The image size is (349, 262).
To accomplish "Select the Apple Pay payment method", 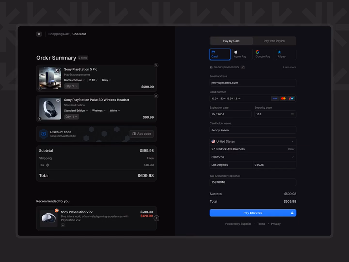I will [x=242, y=54].
